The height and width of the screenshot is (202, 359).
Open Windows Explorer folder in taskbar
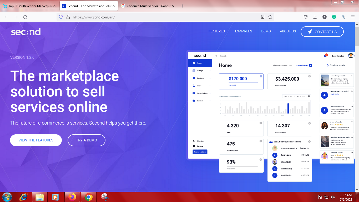pyautogui.click(x=40, y=197)
